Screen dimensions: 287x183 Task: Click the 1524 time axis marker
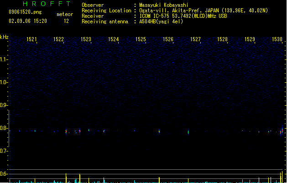point(113,39)
